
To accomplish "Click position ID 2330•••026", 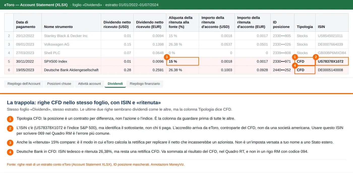I will tap(282, 45).
